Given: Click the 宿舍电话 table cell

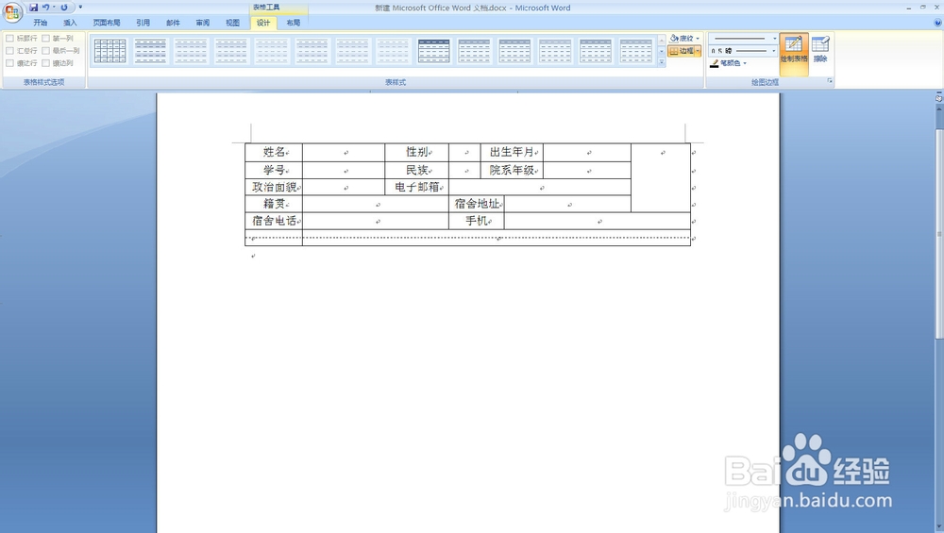Looking at the screenshot, I should (x=274, y=221).
